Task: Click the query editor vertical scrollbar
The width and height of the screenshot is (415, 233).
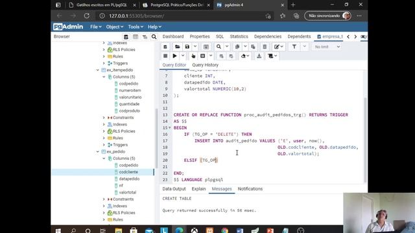Action: click(x=365, y=140)
